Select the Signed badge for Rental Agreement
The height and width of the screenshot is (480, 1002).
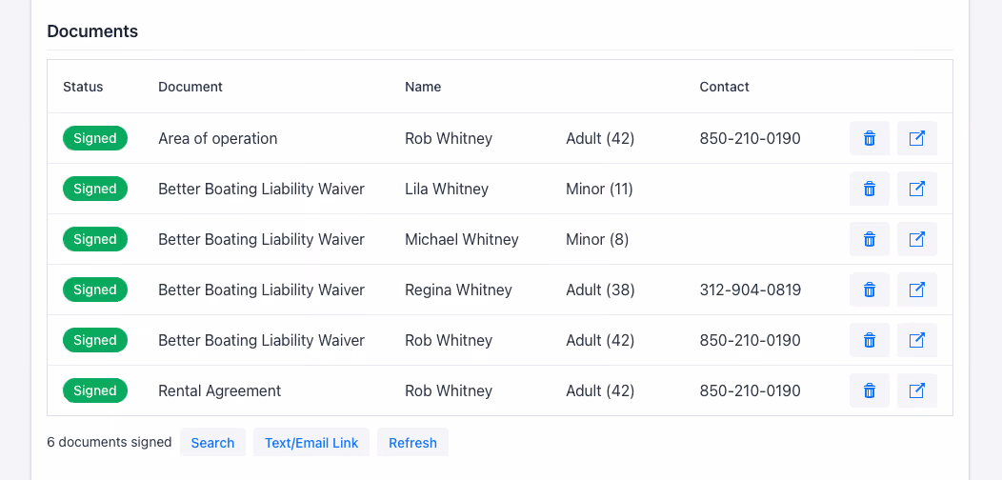click(95, 390)
